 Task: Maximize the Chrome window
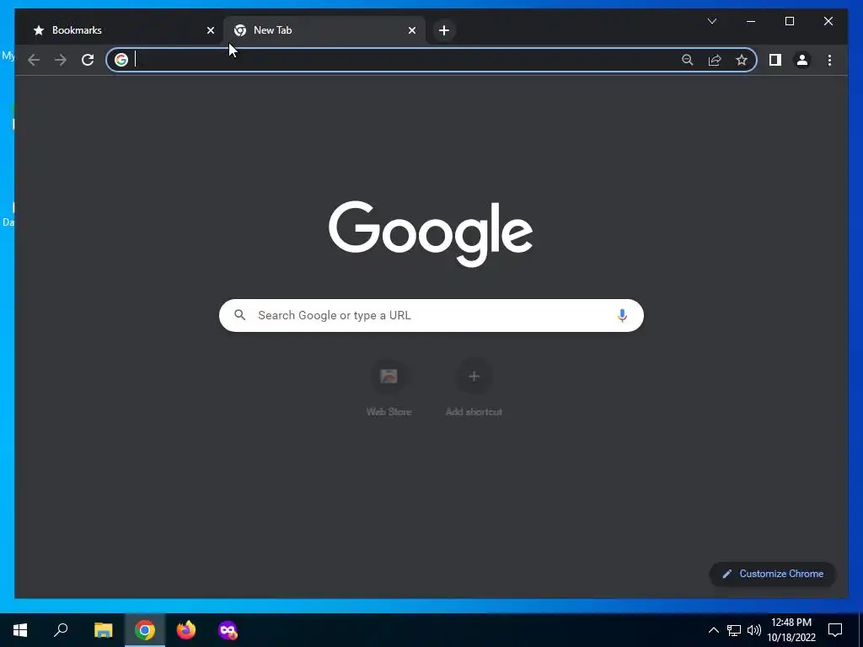(x=789, y=21)
